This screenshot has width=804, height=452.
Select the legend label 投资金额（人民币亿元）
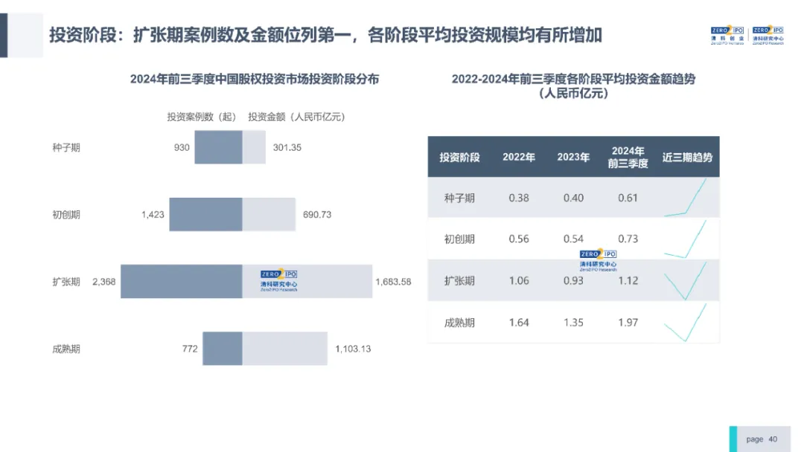click(296, 117)
